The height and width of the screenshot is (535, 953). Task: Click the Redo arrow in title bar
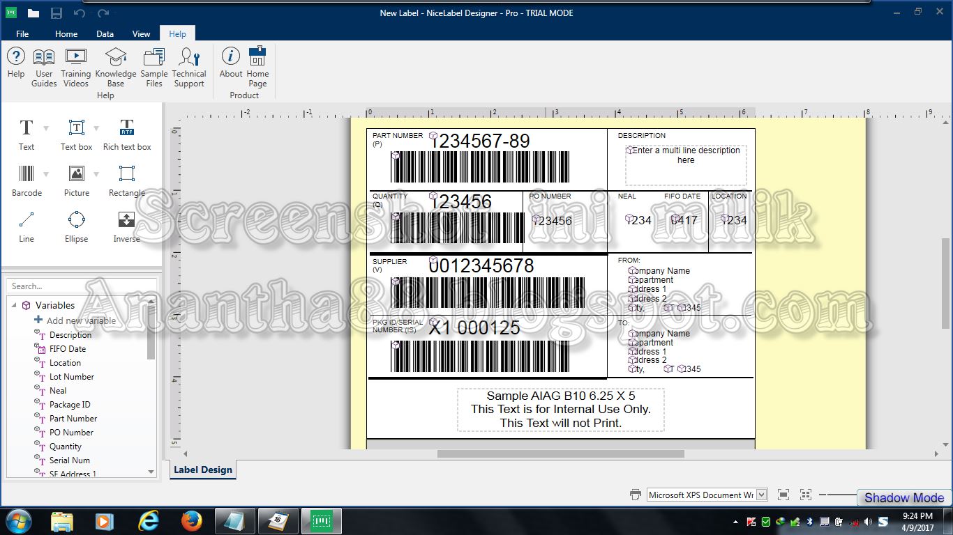103,13
